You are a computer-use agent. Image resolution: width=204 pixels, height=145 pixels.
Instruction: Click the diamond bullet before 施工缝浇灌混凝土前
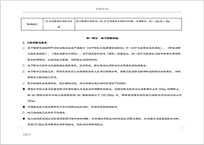point(24,119)
